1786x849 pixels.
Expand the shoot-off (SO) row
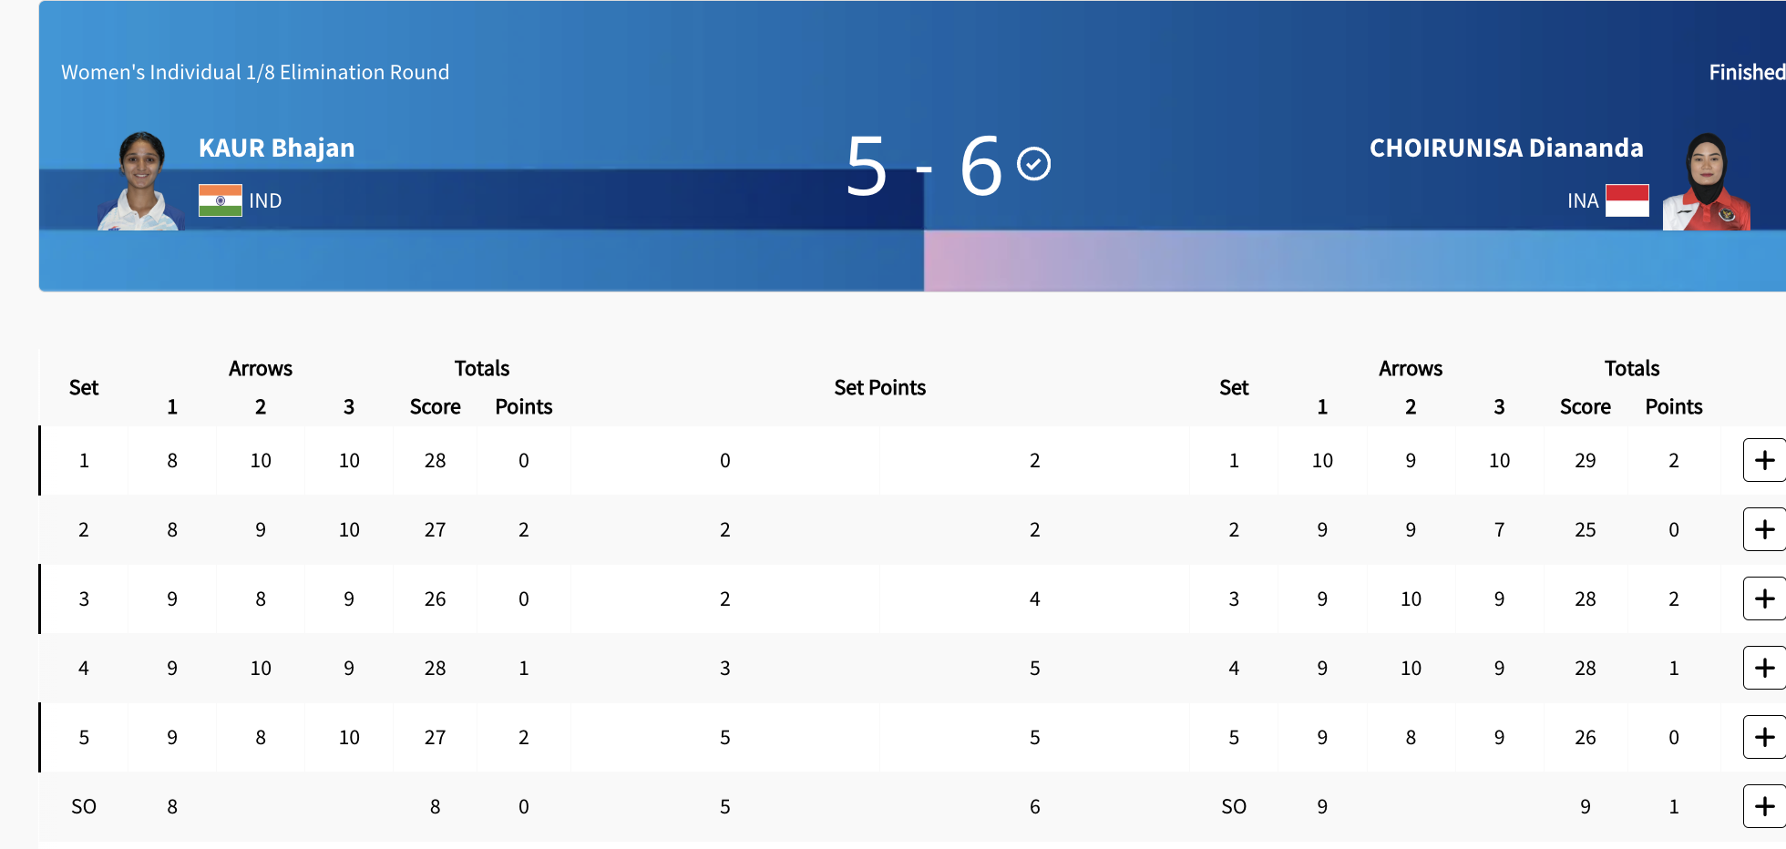(x=1764, y=806)
